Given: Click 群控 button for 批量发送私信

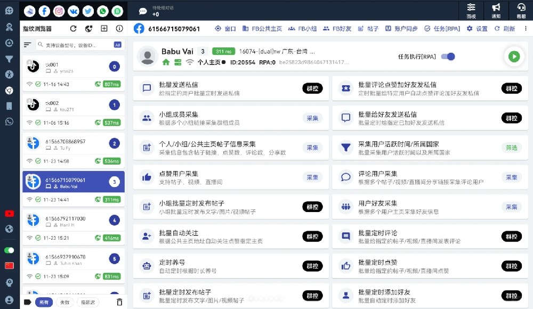Looking at the screenshot, I should [x=312, y=88].
